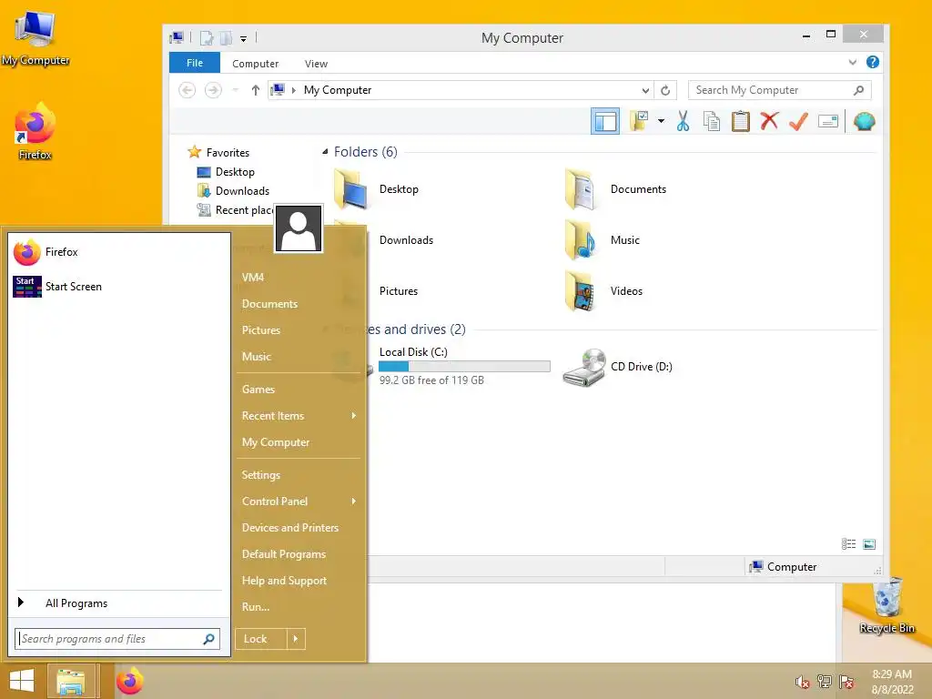Switch to large icons view button
Viewport: 932px width, 699px height.
pos(869,544)
